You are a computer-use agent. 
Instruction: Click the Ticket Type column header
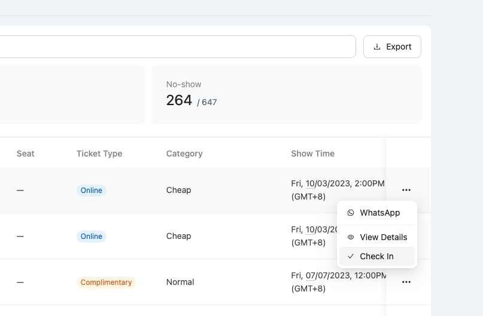pos(99,154)
